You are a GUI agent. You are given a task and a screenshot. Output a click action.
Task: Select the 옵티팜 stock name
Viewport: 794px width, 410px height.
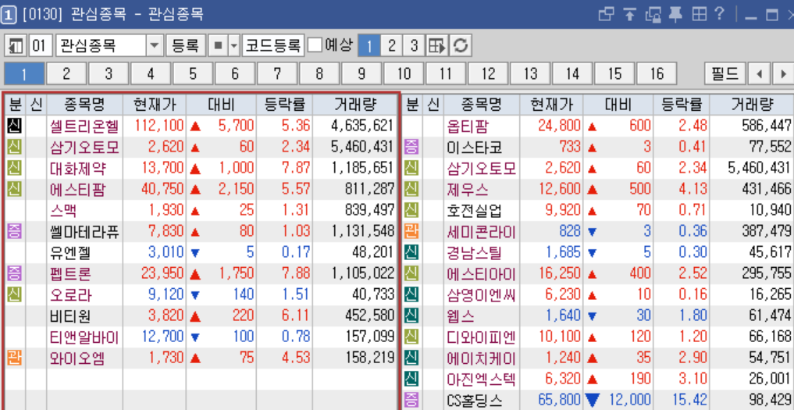click(x=467, y=125)
